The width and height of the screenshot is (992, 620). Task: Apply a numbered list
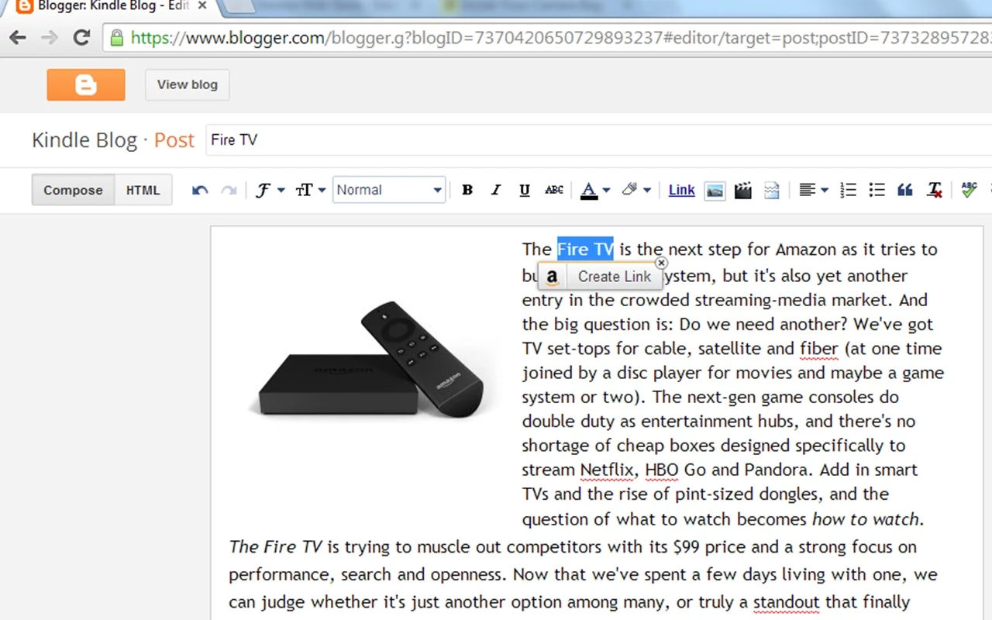[x=848, y=190]
